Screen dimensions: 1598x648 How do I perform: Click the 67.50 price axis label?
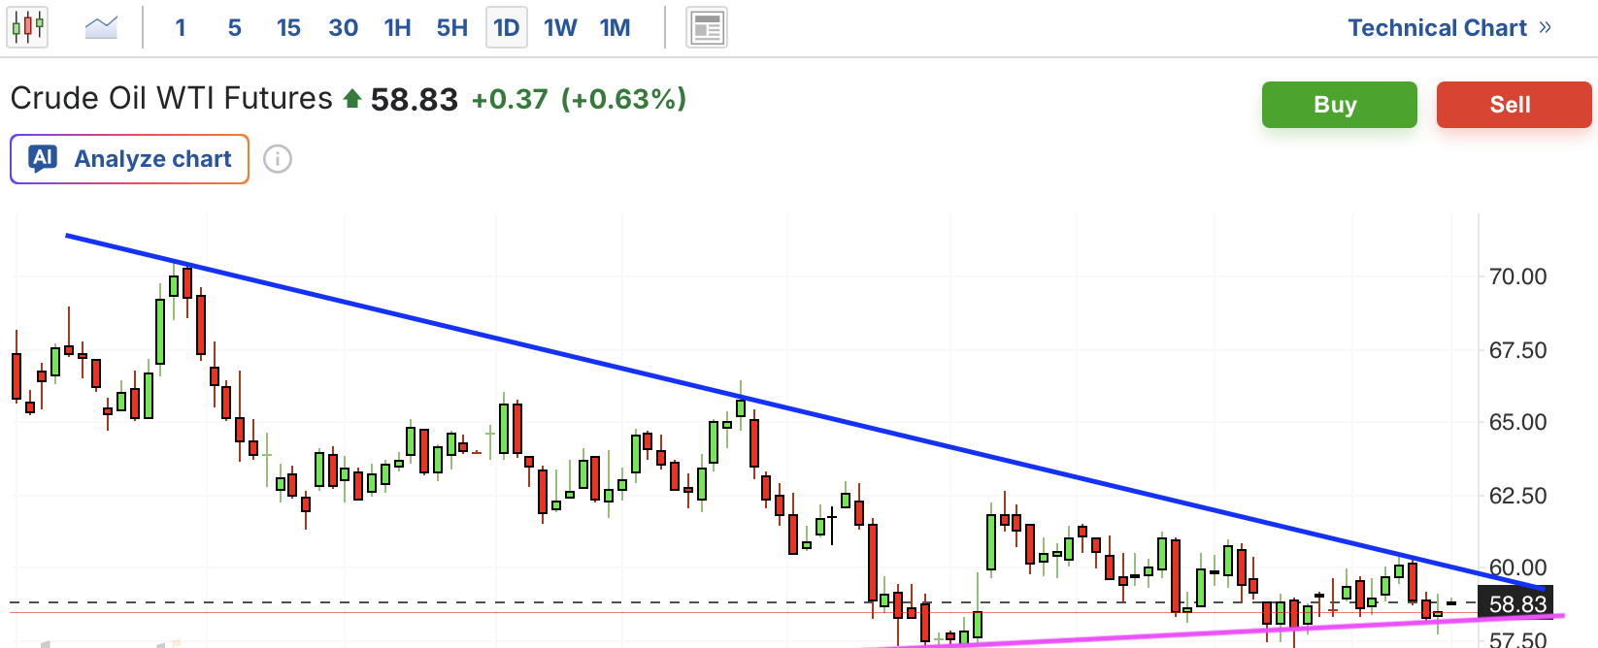tap(1518, 350)
